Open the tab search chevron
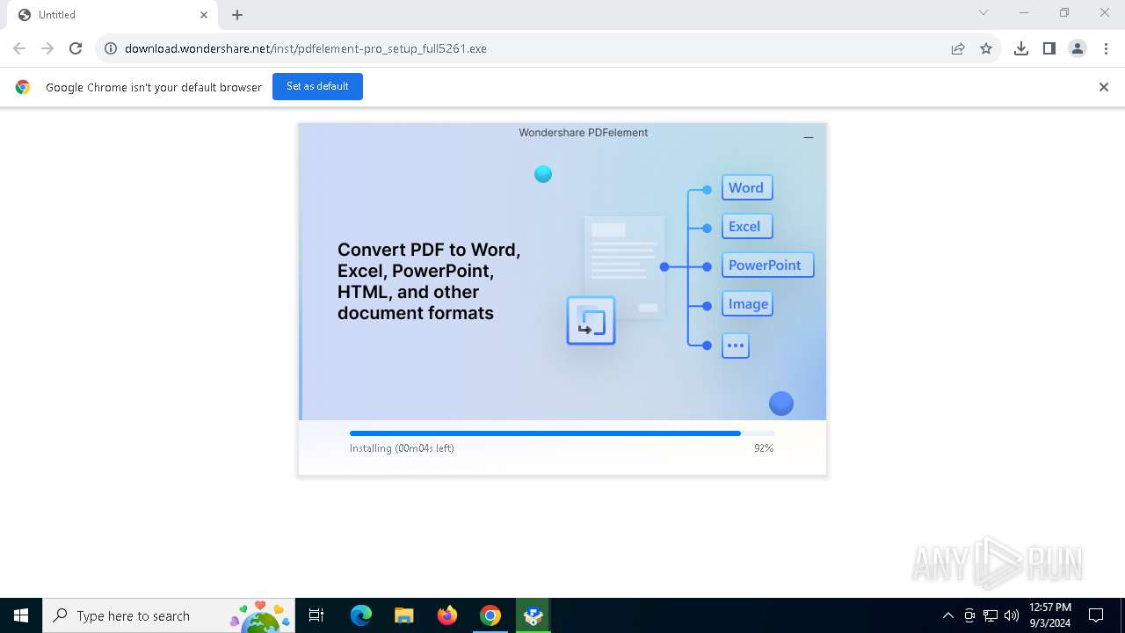Screen dimensions: 1125x633 (983, 12)
